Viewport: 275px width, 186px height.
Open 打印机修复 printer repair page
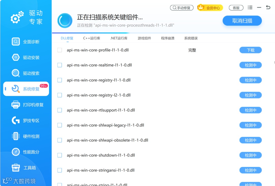28,105
